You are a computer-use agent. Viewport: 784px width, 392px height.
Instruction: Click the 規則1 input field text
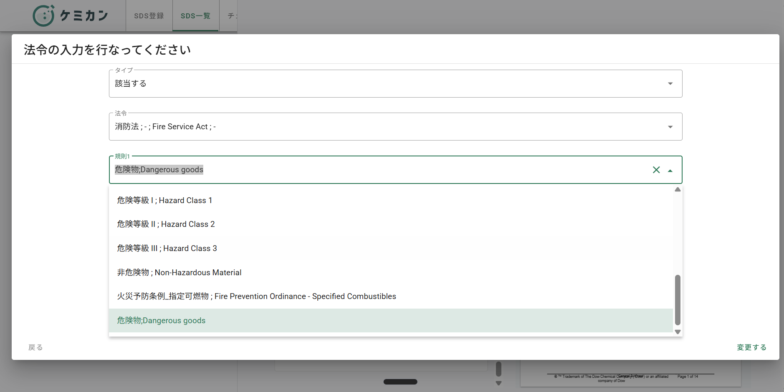pos(159,170)
